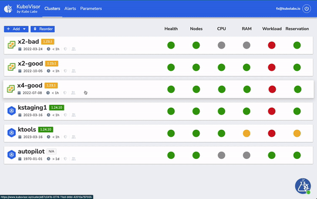Image resolution: width=317 pixels, height=199 pixels.
Task: Open the Parameters tab
Action: (x=91, y=8)
